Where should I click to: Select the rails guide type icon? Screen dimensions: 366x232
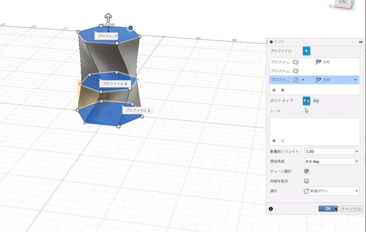point(307,101)
